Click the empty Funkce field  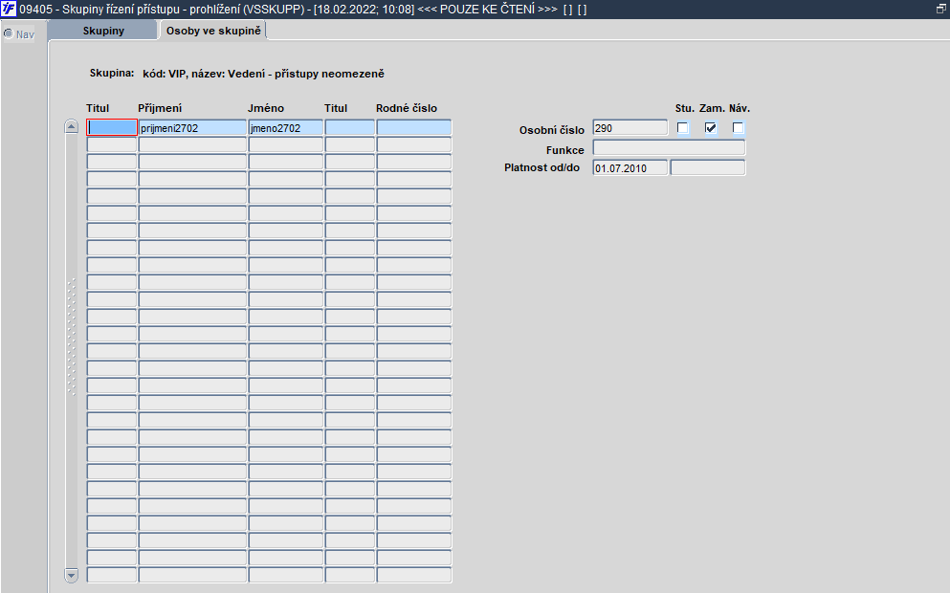click(x=669, y=148)
